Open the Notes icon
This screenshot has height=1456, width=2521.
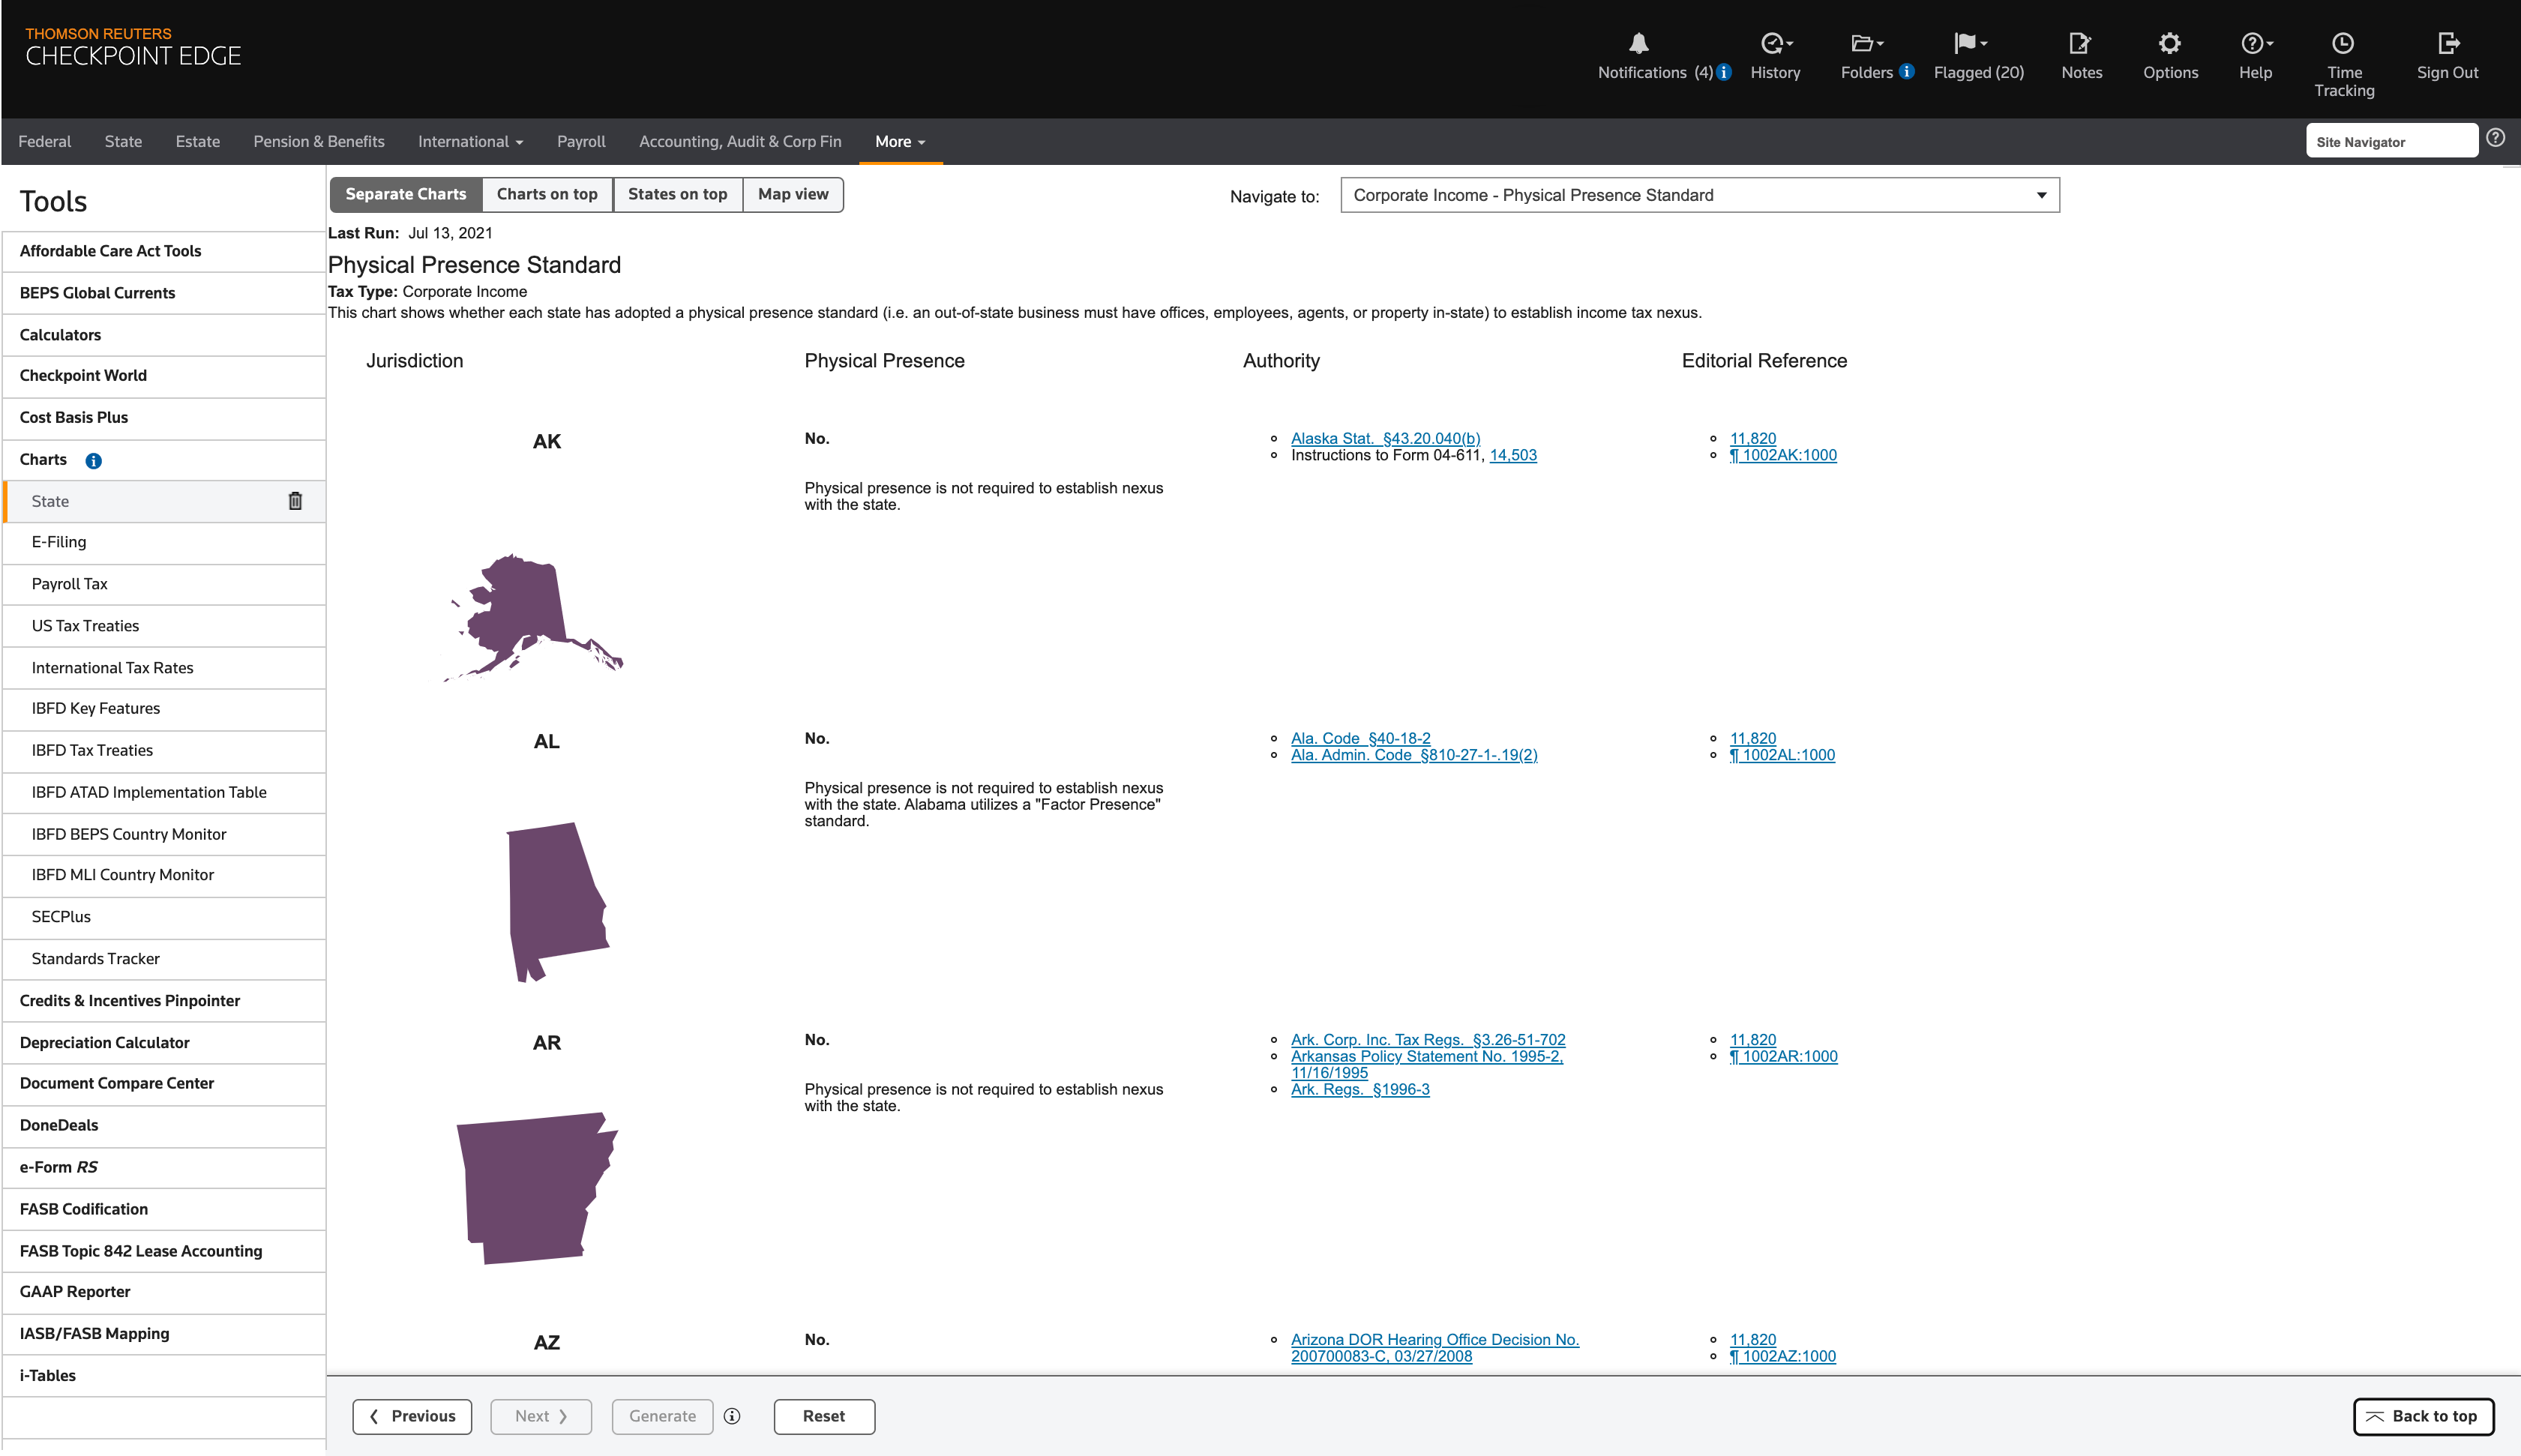click(2080, 43)
